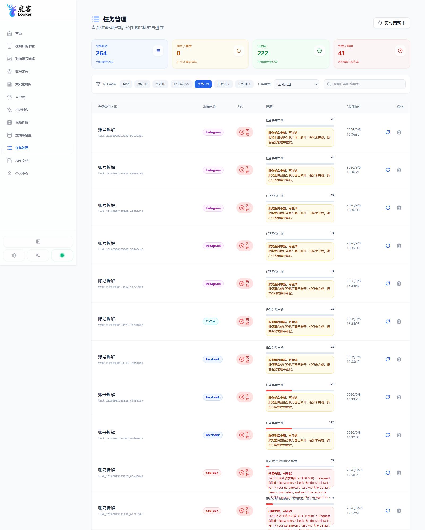Open 对标账号拆解 in the sidebar

click(x=38, y=59)
